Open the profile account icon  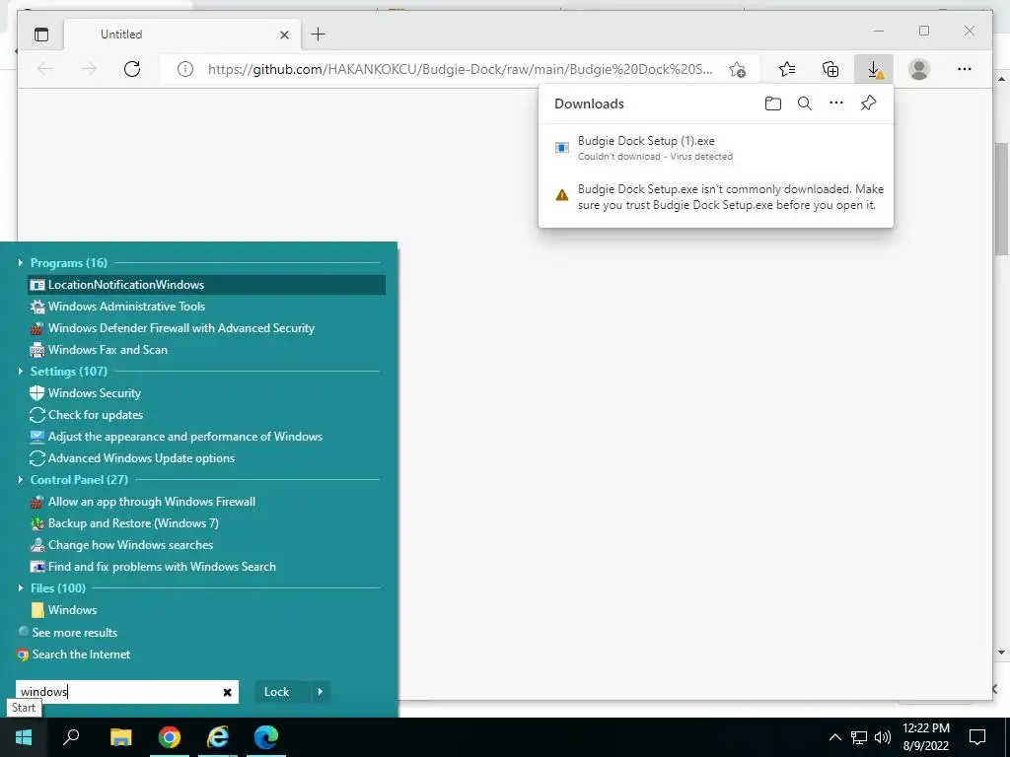(x=919, y=69)
